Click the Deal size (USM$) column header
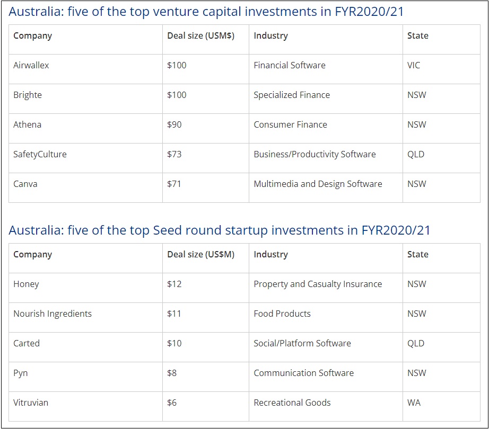 click(200, 36)
